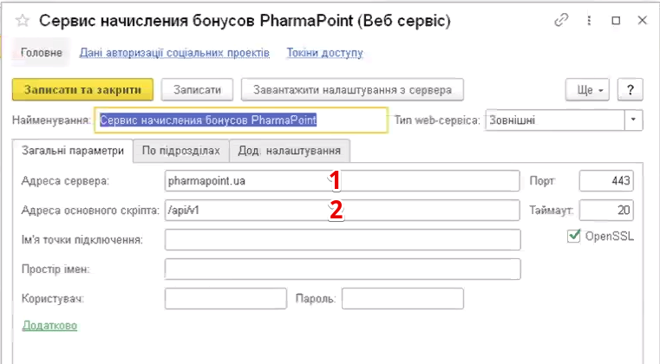660x364 pixels.
Task: Add this form to favorites star
Action: coord(23,19)
